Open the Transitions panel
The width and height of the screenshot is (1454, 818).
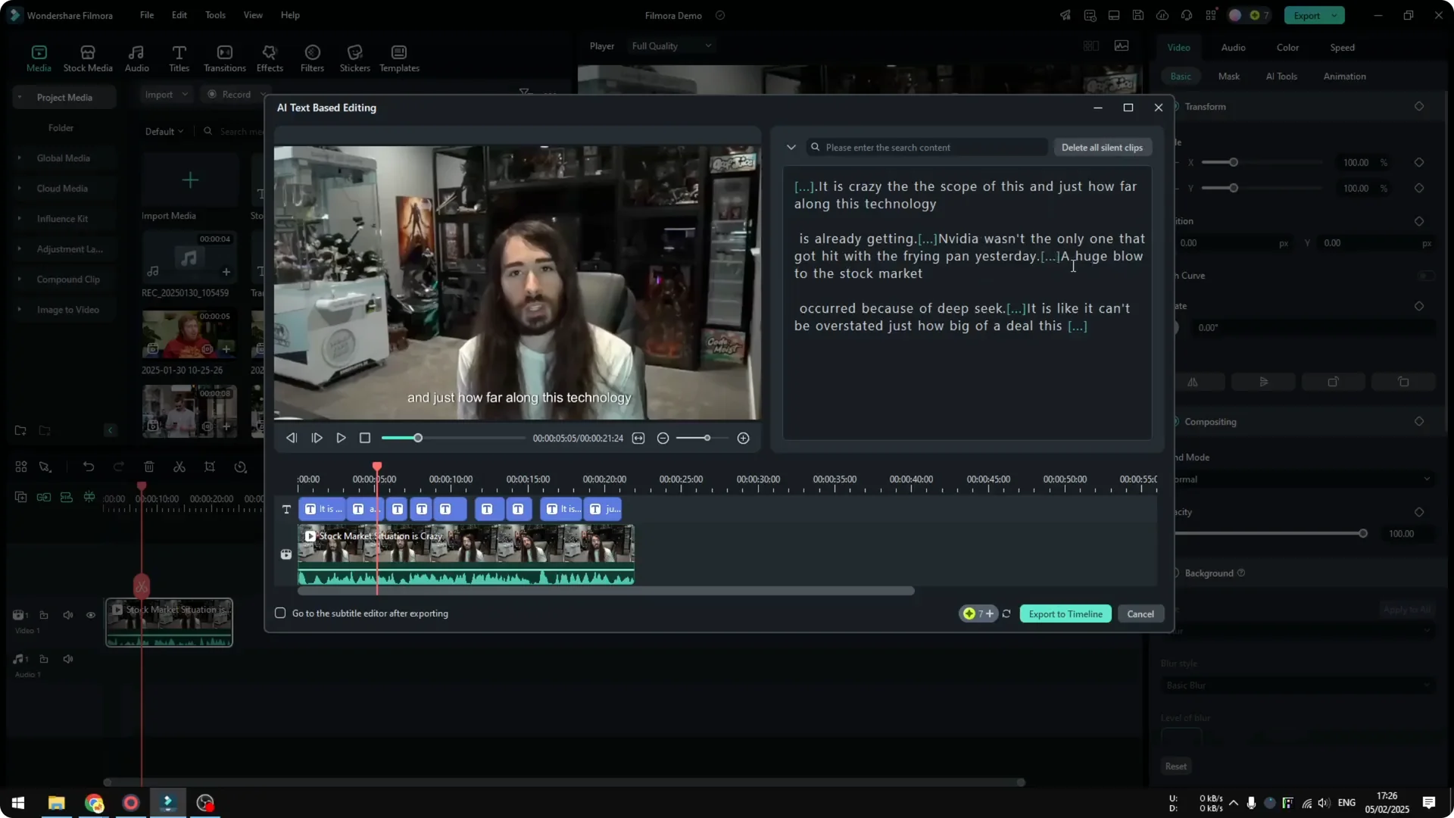point(224,58)
